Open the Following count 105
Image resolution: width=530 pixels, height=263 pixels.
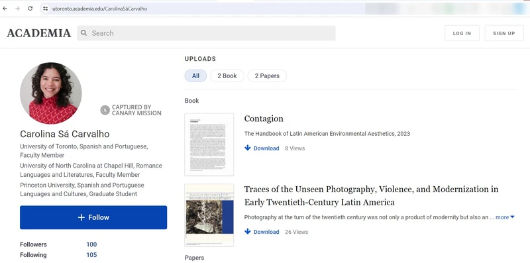(x=91, y=255)
